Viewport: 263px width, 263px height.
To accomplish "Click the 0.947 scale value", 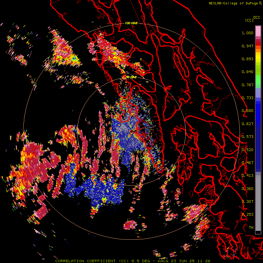I will click(248, 46).
